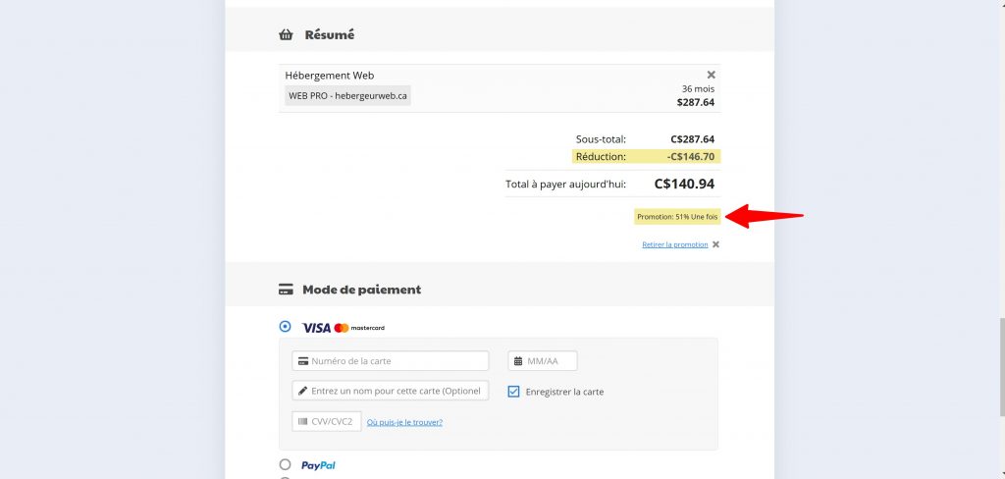Click the X icon next to Retirer la promotion

(x=715, y=244)
